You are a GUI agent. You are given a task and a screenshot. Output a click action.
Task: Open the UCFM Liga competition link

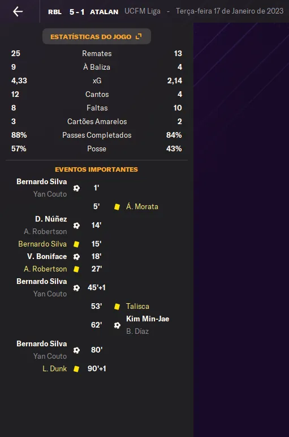tap(143, 11)
